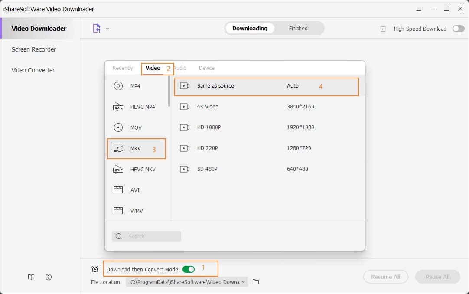Click the user guide book icon
Viewport: 469px width, 294px height.
[x=31, y=277]
